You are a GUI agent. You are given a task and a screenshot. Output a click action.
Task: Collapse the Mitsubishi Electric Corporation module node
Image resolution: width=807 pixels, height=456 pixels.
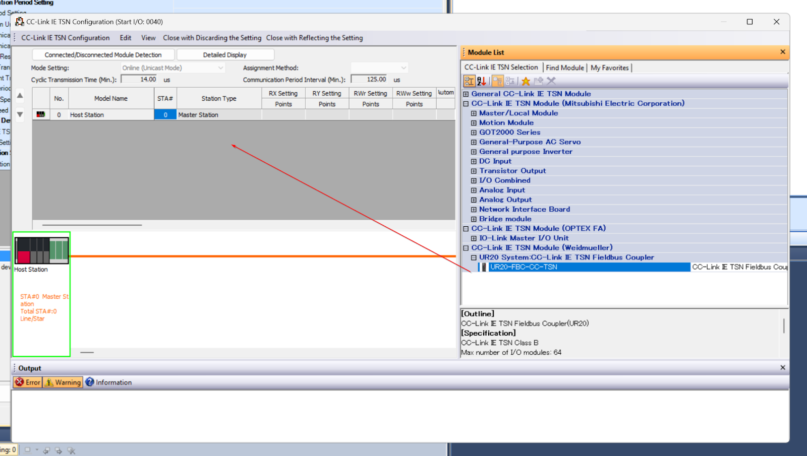(x=466, y=103)
